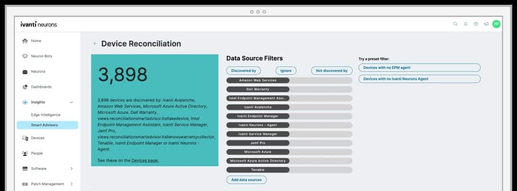Follow the Devices page link
This screenshot has height=191, width=517.
coord(145,160)
